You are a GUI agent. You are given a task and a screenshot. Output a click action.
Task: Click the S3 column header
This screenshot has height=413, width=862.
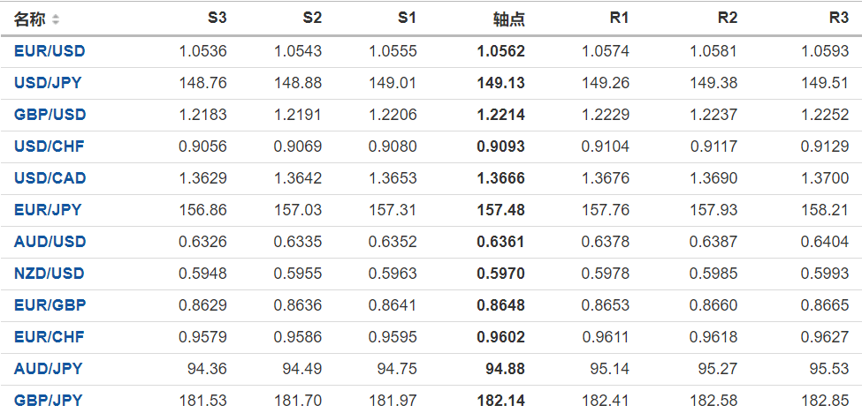217,19
